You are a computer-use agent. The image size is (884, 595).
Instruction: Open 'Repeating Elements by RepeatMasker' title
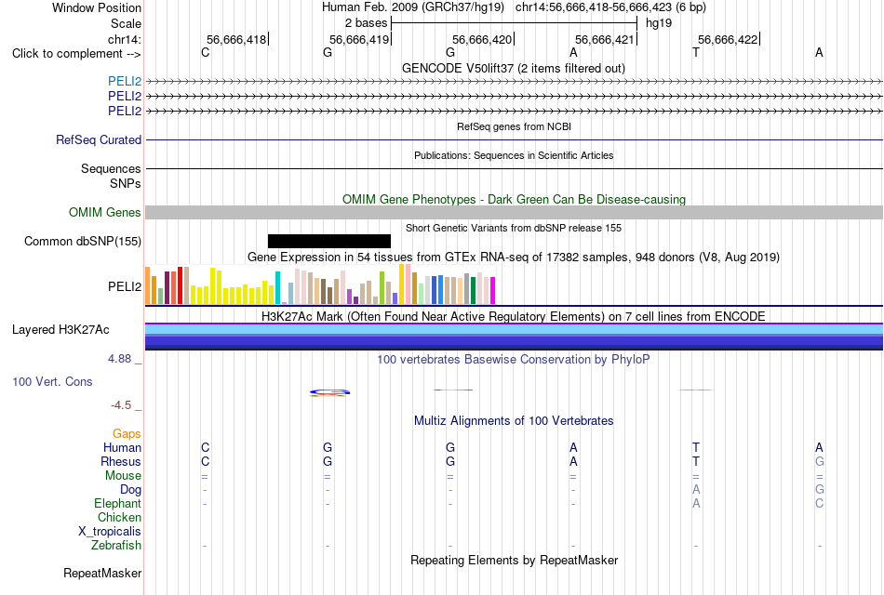click(514, 561)
